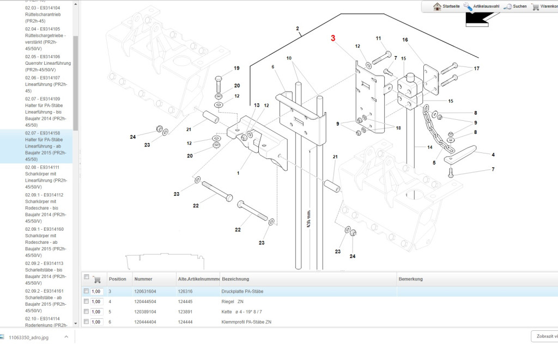Screen dimensions: 558x345
Task: Open 02.06 - E9314107 Linearführung item
Action: click(x=46, y=84)
